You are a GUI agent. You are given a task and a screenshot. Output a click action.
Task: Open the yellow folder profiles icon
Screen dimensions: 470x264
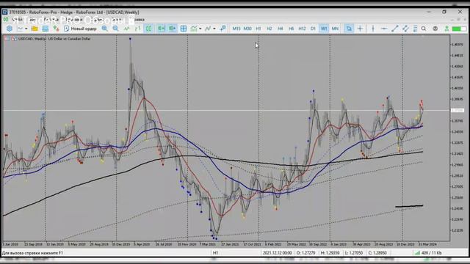pos(35,29)
